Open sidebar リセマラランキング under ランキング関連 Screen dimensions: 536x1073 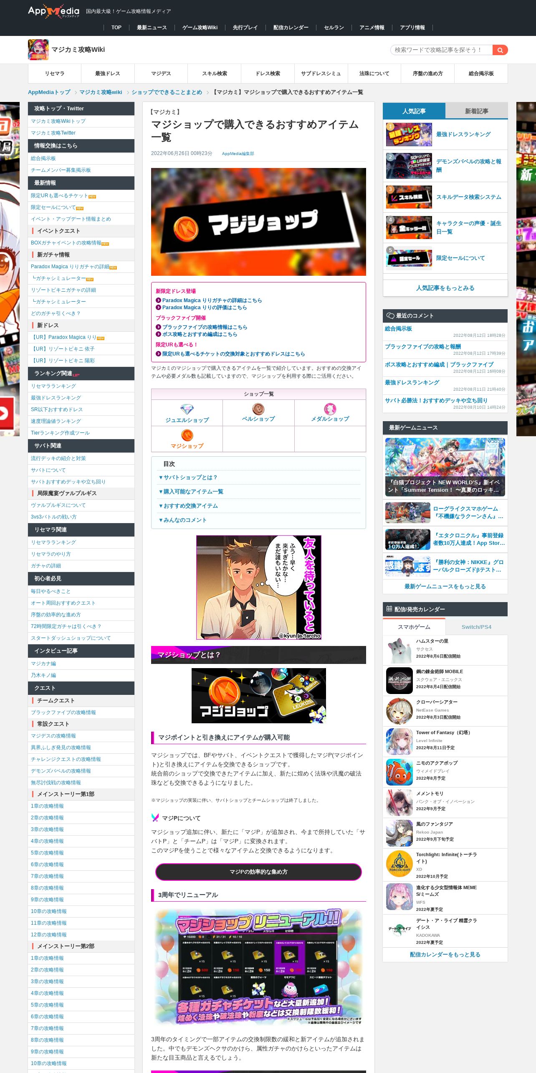53,386
